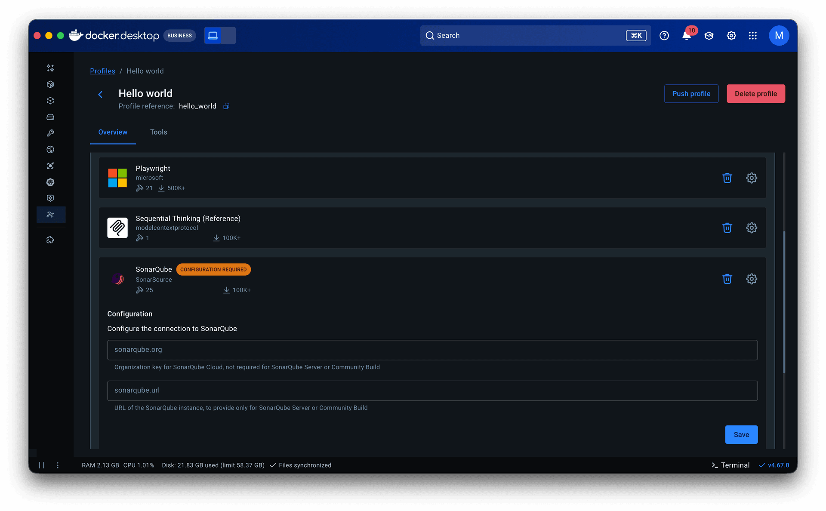Delete the Playwright server with trash icon
This screenshot has width=826, height=511.
pos(727,178)
